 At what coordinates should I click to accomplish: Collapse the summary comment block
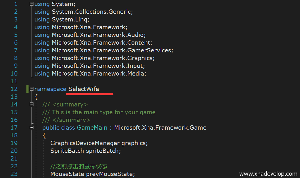tap(31, 104)
